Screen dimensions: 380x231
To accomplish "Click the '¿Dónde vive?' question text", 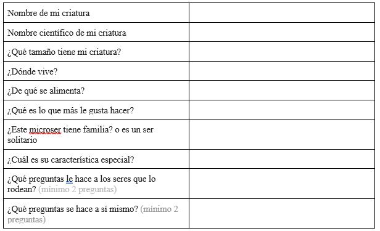I will (x=32, y=71).
